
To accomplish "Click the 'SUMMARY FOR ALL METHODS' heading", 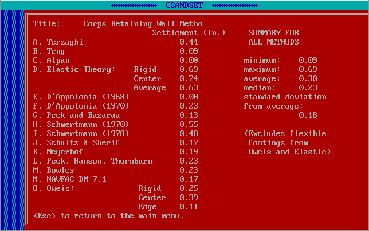I will [x=273, y=38].
